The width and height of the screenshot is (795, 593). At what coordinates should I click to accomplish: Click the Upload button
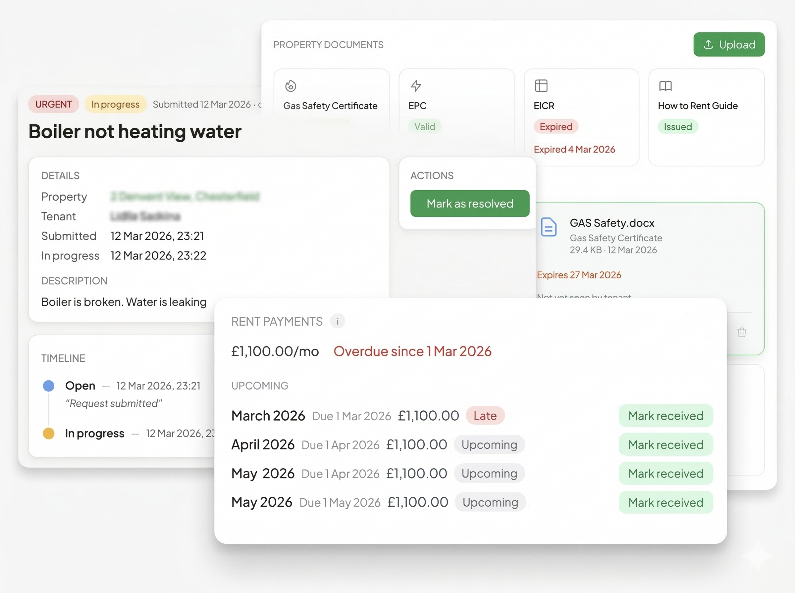click(729, 44)
